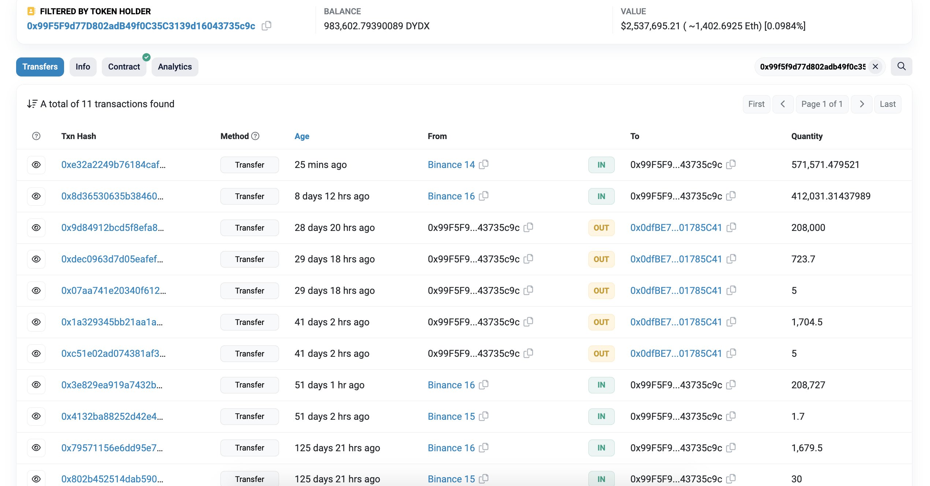Switch to the Info tab
This screenshot has width=930, height=486.
(x=83, y=67)
